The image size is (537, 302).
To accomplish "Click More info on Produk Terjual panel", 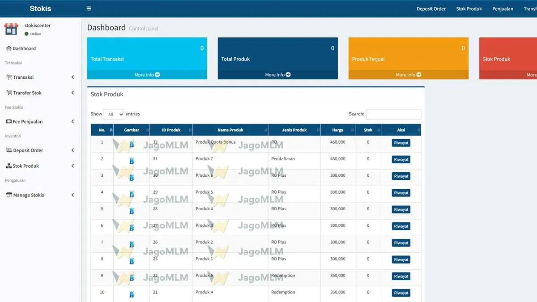I will [x=408, y=75].
